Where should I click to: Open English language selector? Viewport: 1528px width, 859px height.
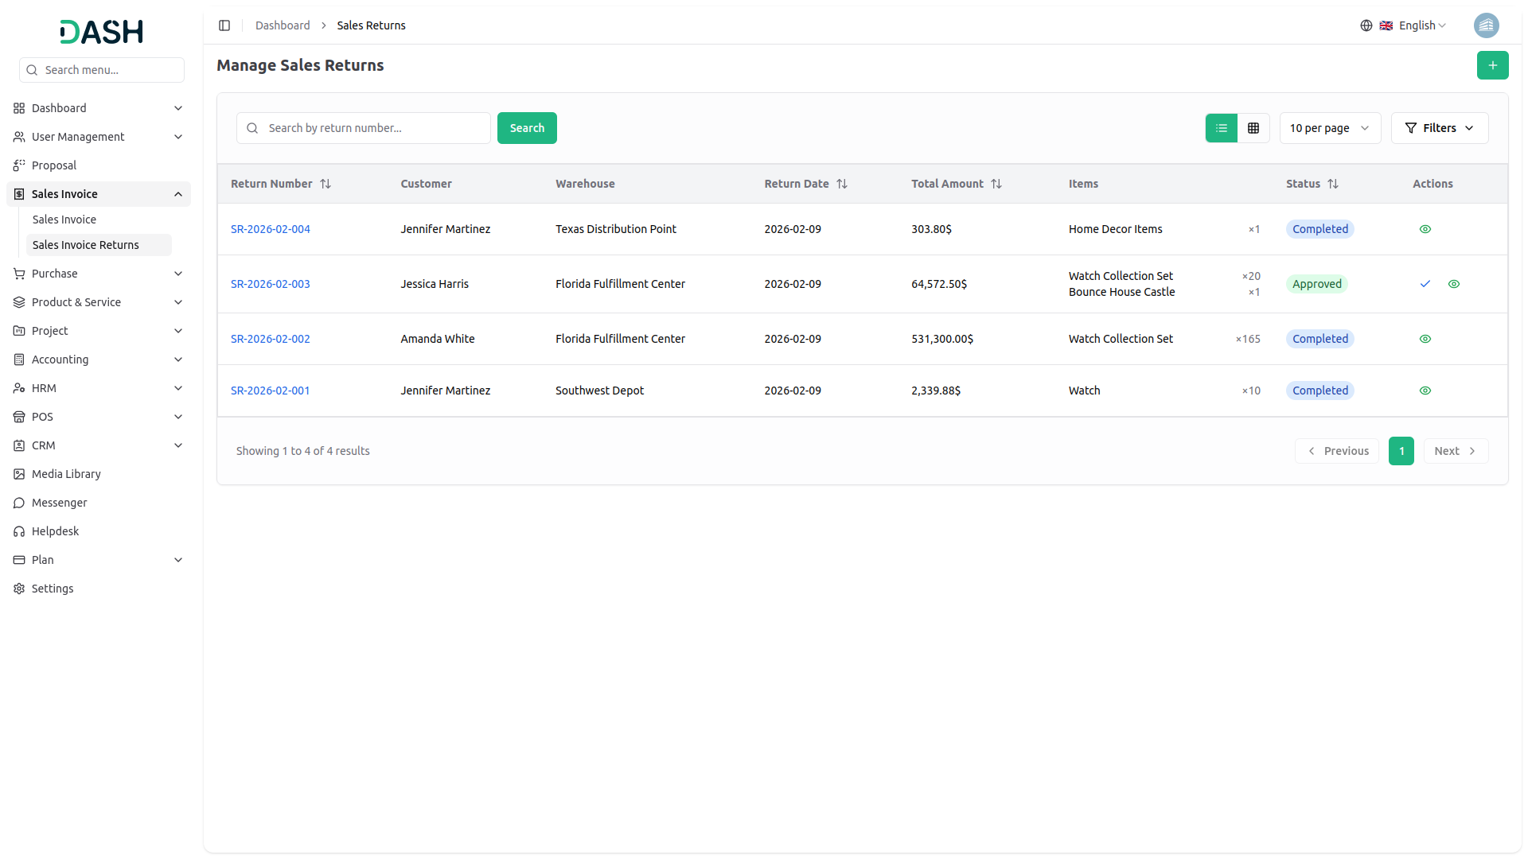pos(1413,25)
